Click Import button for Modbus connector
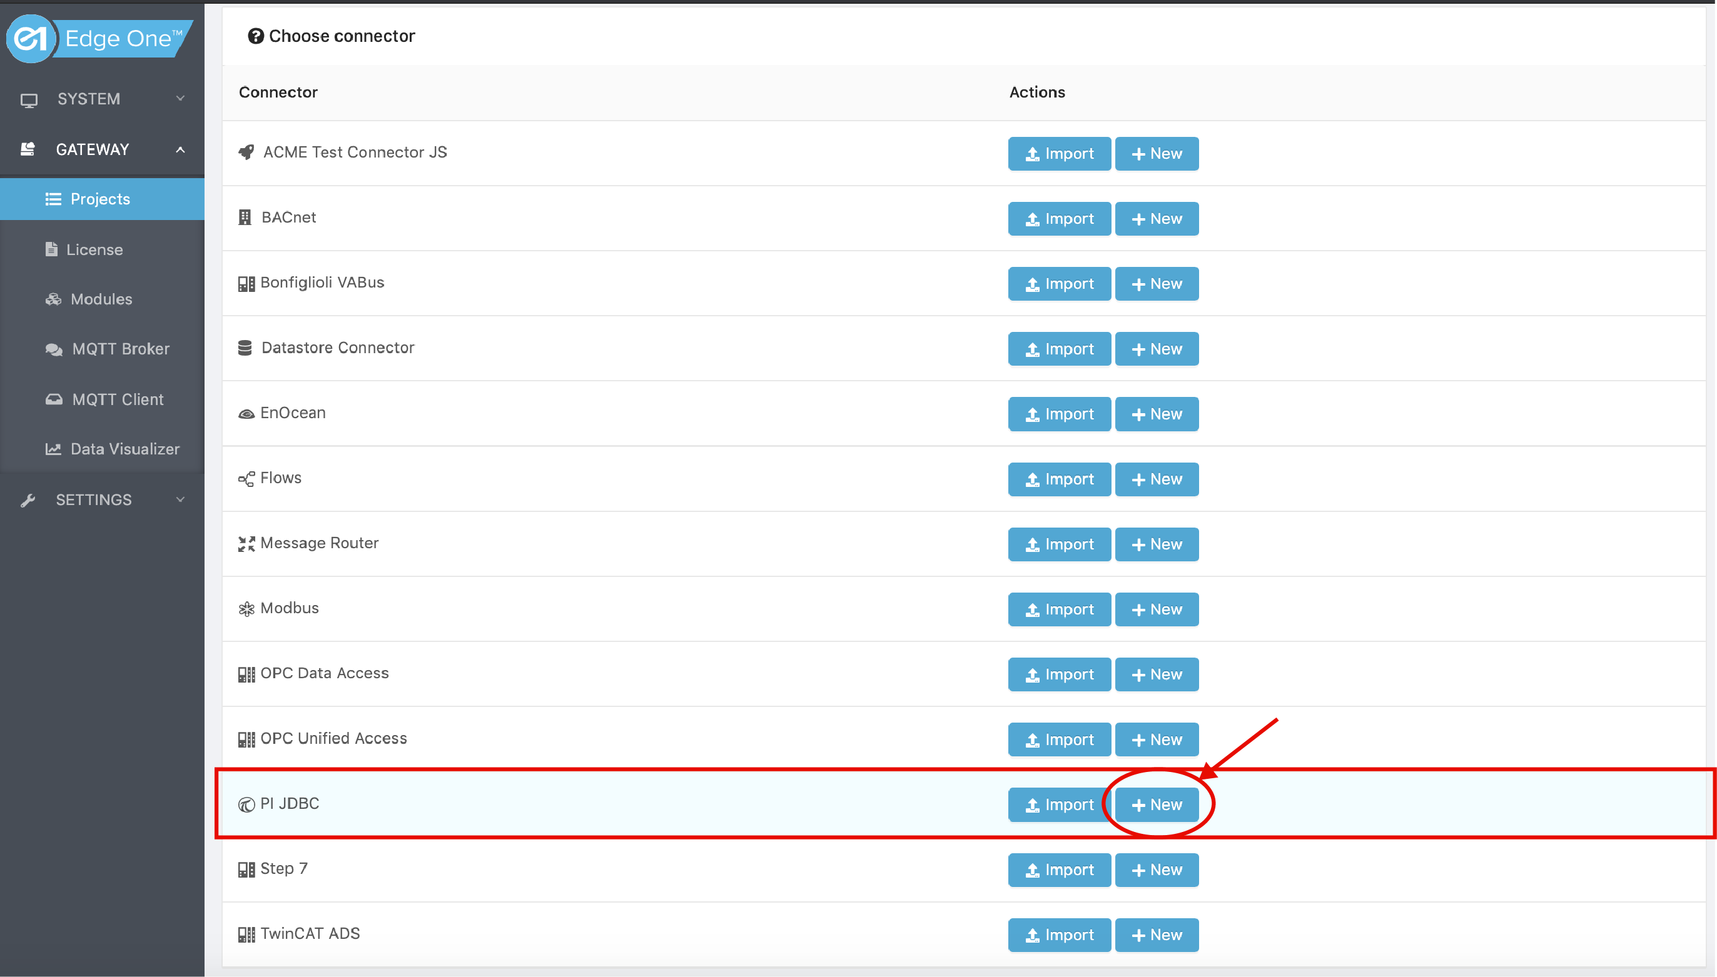1717x977 pixels. pos(1059,609)
